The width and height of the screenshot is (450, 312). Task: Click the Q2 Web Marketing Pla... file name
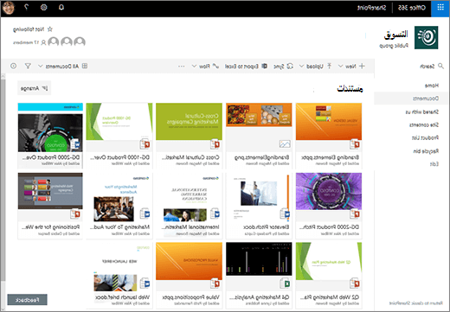point(329,296)
